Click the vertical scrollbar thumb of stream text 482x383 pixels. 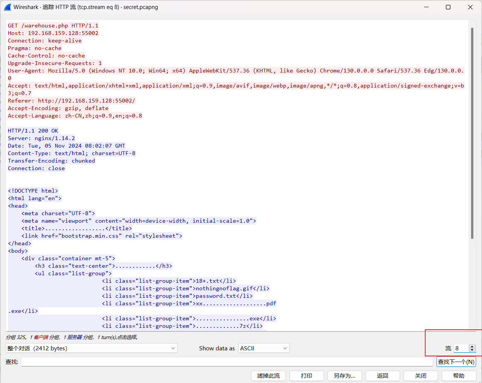click(x=472, y=133)
